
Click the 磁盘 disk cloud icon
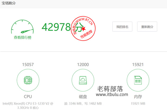tap(83, 80)
